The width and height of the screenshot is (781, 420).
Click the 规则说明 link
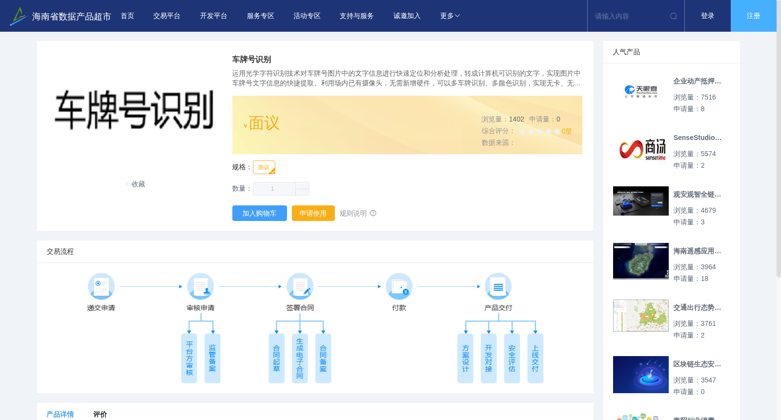(353, 213)
